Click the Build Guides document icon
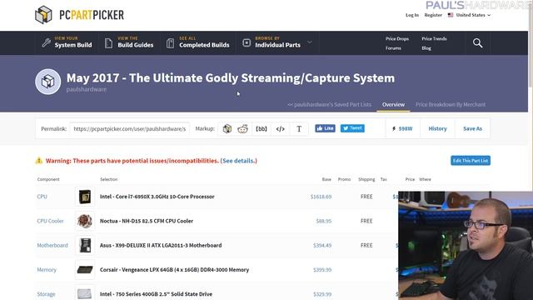 click(108, 43)
